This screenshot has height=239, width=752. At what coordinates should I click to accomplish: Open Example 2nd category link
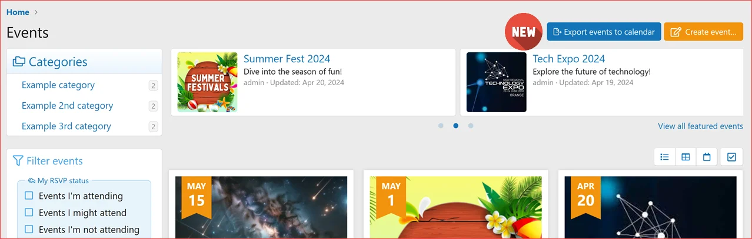pyautogui.click(x=67, y=106)
